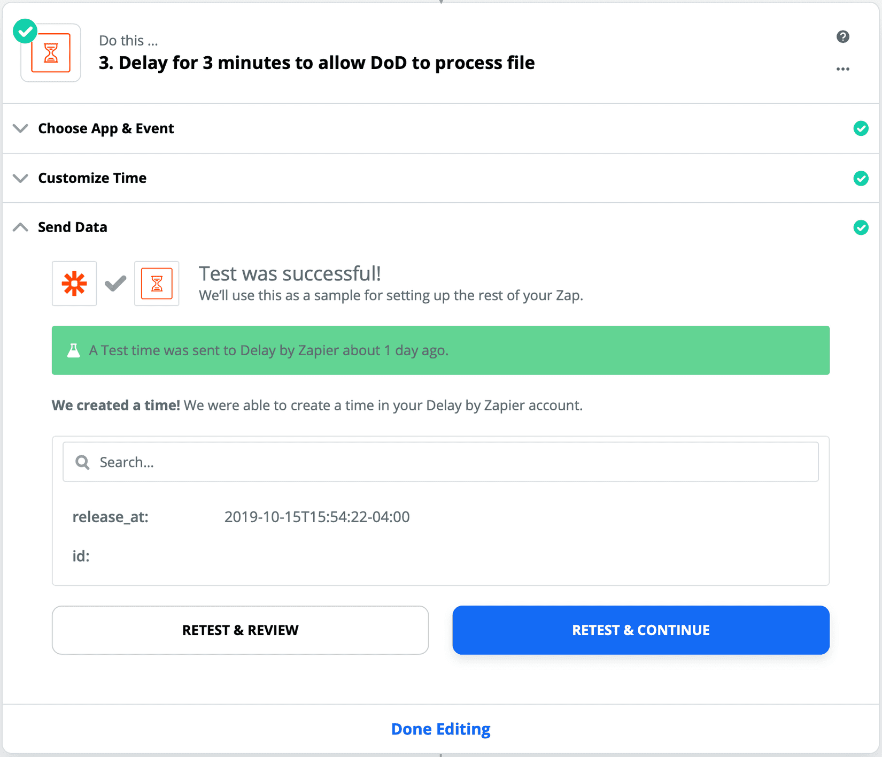Image resolution: width=882 pixels, height=757 pixels.
Task: Click the magnifying glass search icon
Action: 82,462
